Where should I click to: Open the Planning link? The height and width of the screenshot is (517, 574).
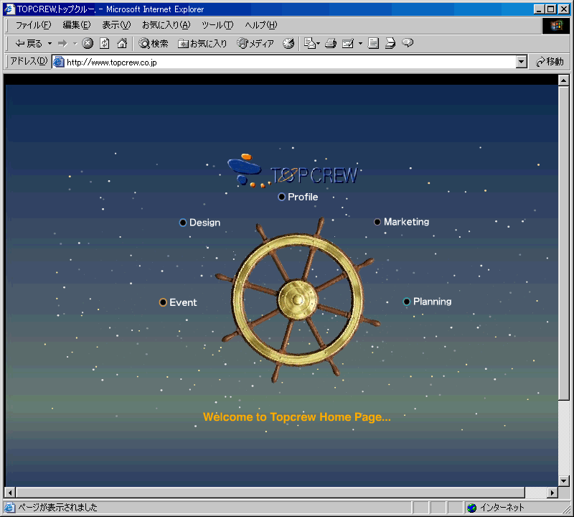433,302
